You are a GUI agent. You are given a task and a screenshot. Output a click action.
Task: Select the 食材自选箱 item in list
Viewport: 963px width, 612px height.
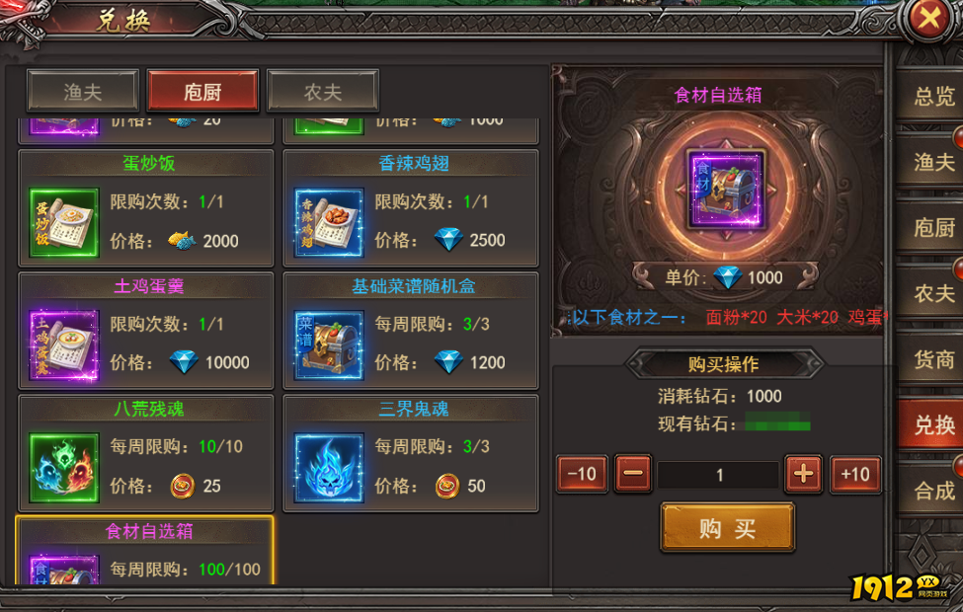[x=145, y=551]
